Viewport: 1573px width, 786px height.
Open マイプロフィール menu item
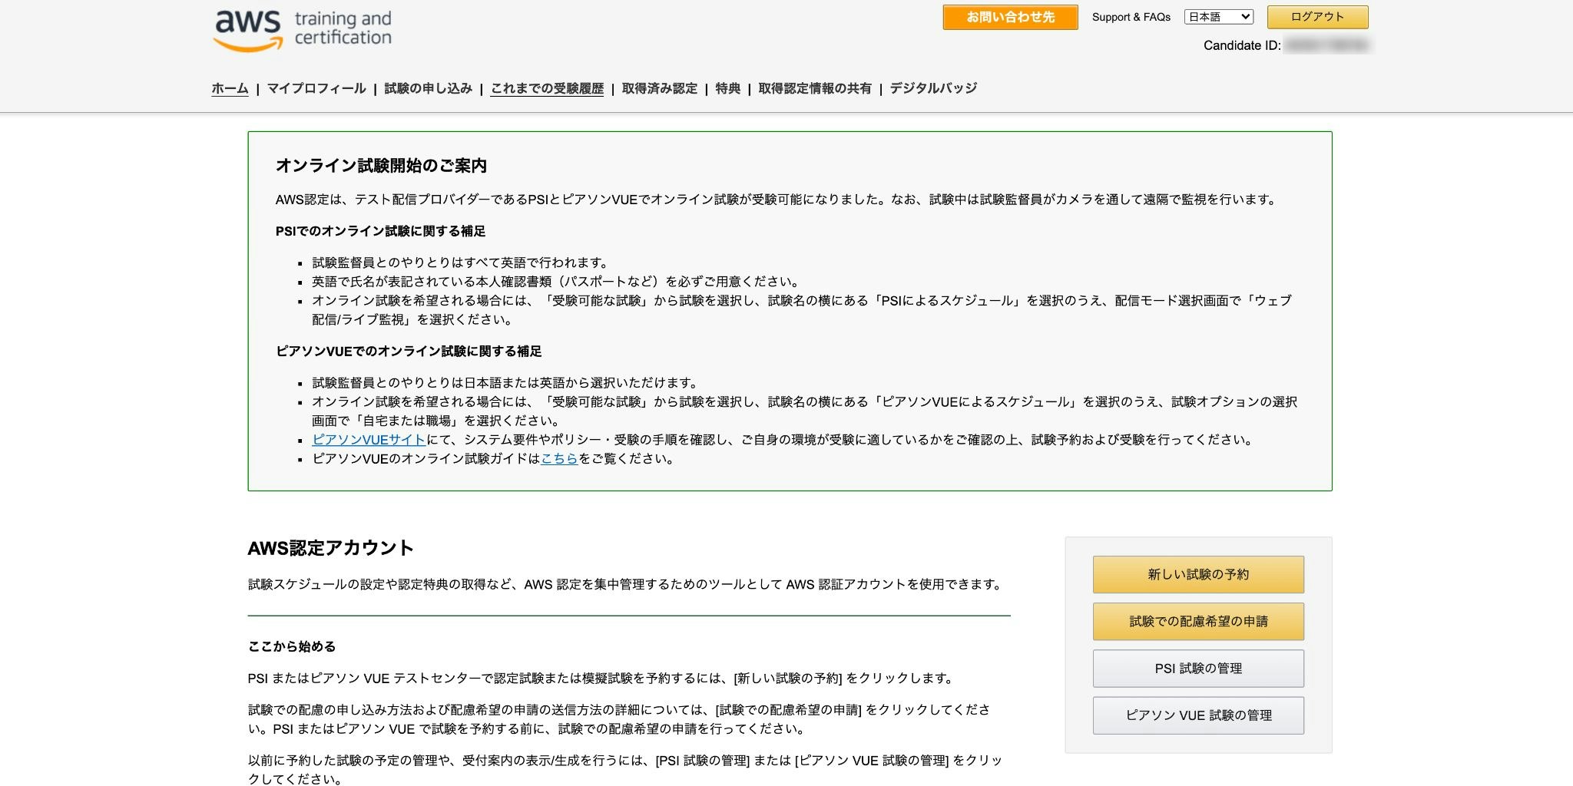pyautogui.click(x=316, y=88)
